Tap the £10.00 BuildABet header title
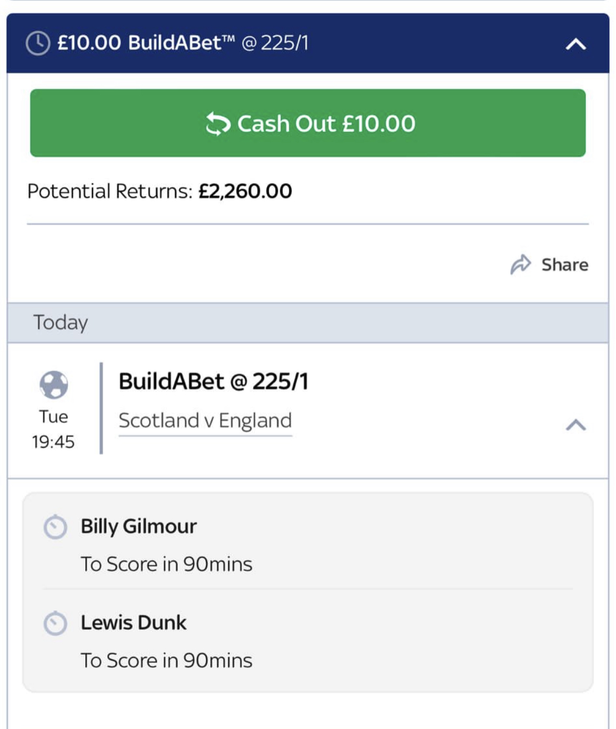This screenshot has width=616, height=729. point(183,43)
